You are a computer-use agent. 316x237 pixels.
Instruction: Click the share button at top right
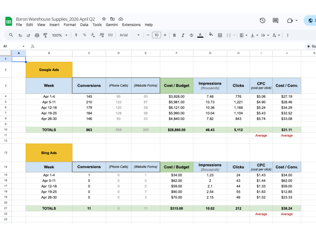click(x=310, y=21)
